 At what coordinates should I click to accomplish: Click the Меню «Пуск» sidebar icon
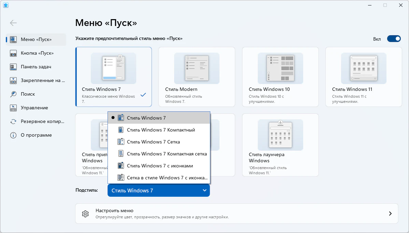[13, 39]
